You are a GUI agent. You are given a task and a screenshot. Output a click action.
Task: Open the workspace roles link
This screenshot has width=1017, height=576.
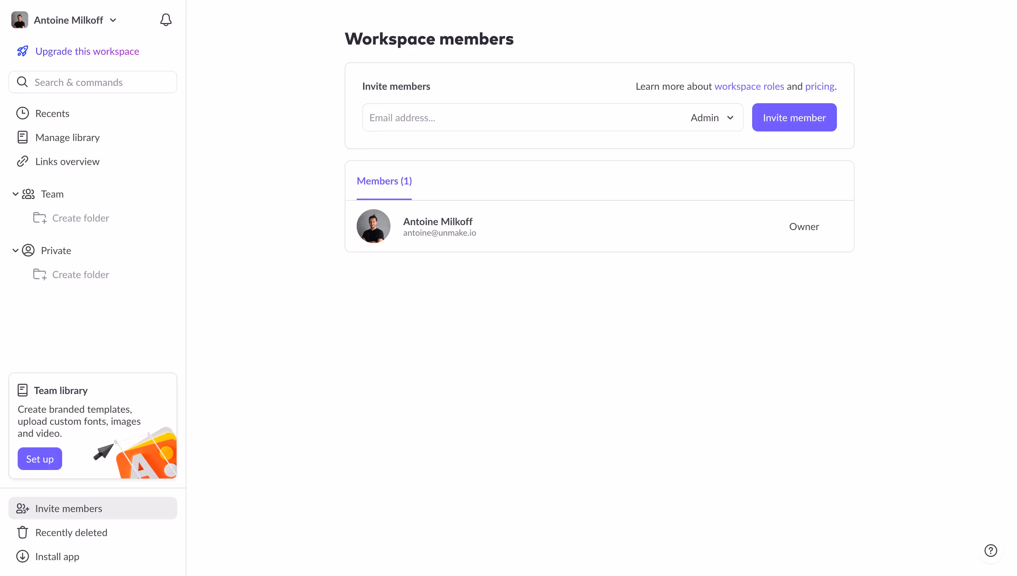pos(749,86)
